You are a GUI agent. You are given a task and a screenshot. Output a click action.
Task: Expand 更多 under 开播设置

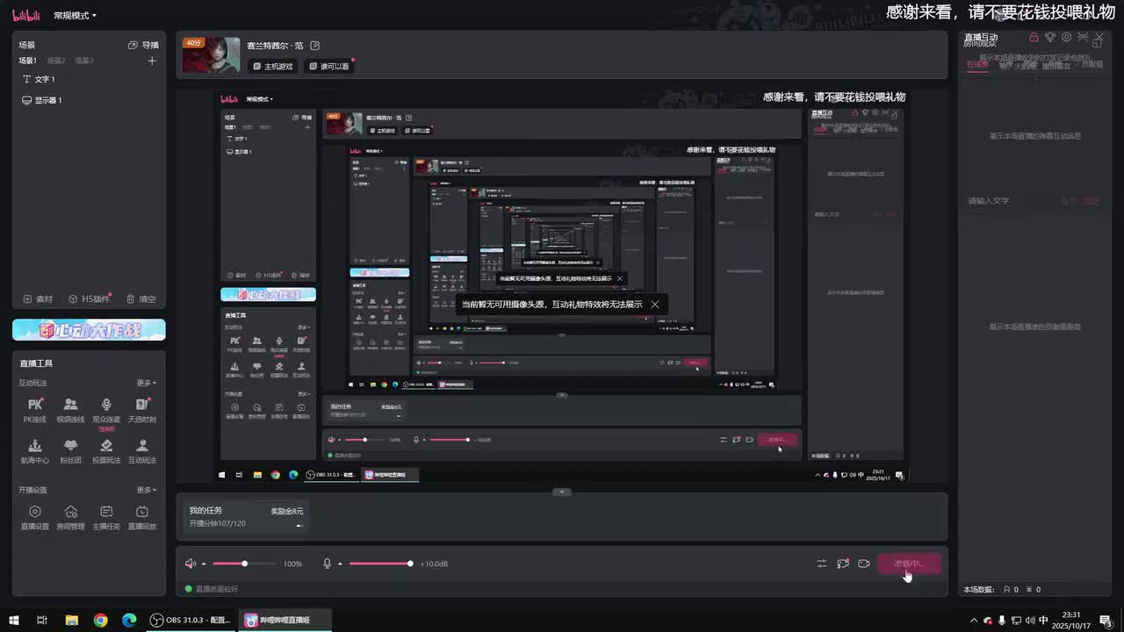coord(147,490)
